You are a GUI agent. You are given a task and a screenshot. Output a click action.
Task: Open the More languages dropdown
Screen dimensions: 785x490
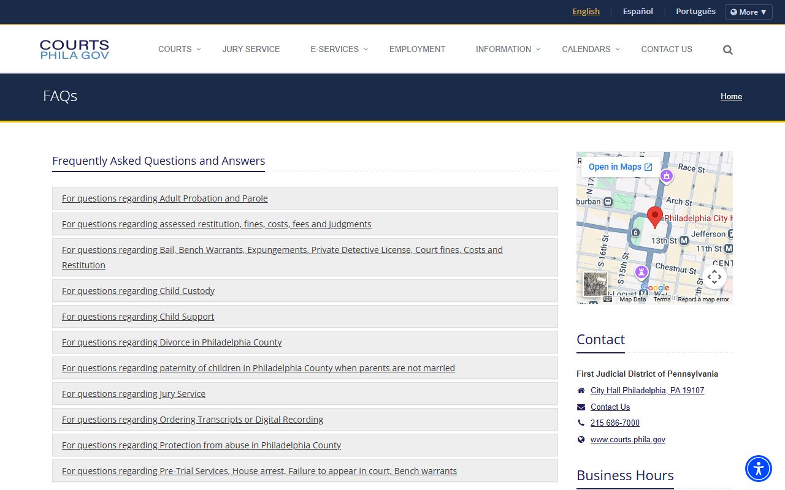(x=748, y=12)
